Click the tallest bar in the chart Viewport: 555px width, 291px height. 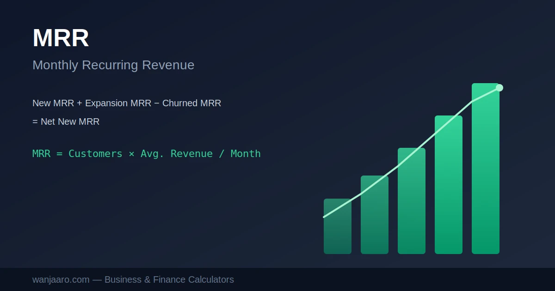click(x=486, y=169)
